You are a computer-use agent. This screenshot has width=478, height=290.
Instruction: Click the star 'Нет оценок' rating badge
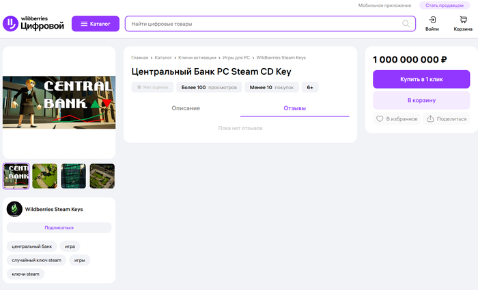(152, 87)
